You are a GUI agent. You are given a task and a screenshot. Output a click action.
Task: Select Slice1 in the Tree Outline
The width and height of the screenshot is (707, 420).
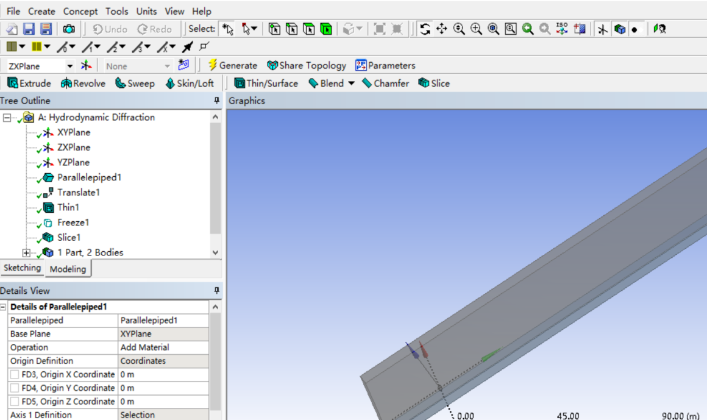click(x=69, y=237)
